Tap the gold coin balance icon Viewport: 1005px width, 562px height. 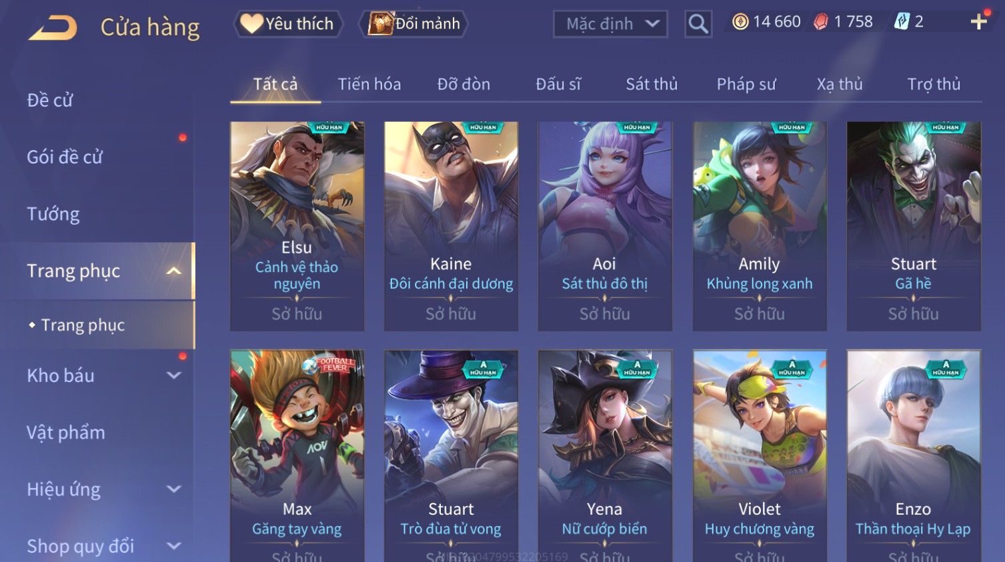click(740, 22)
